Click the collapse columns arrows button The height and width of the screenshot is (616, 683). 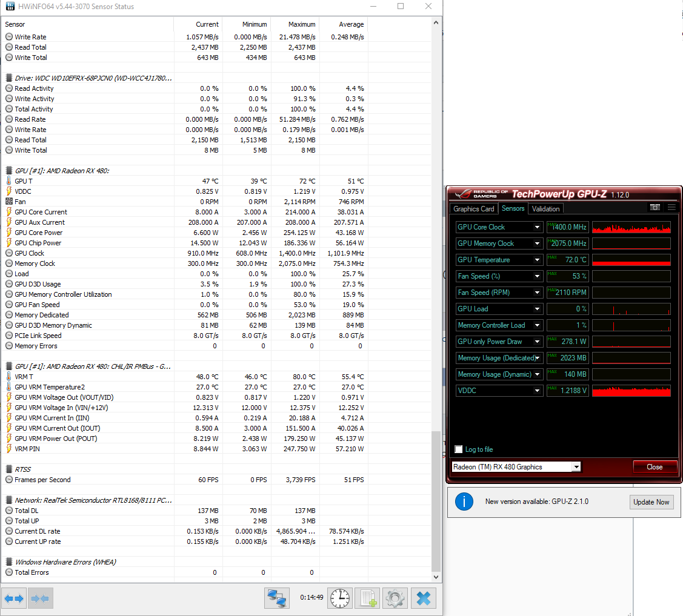pyautogui.click(x=40, y=598)
